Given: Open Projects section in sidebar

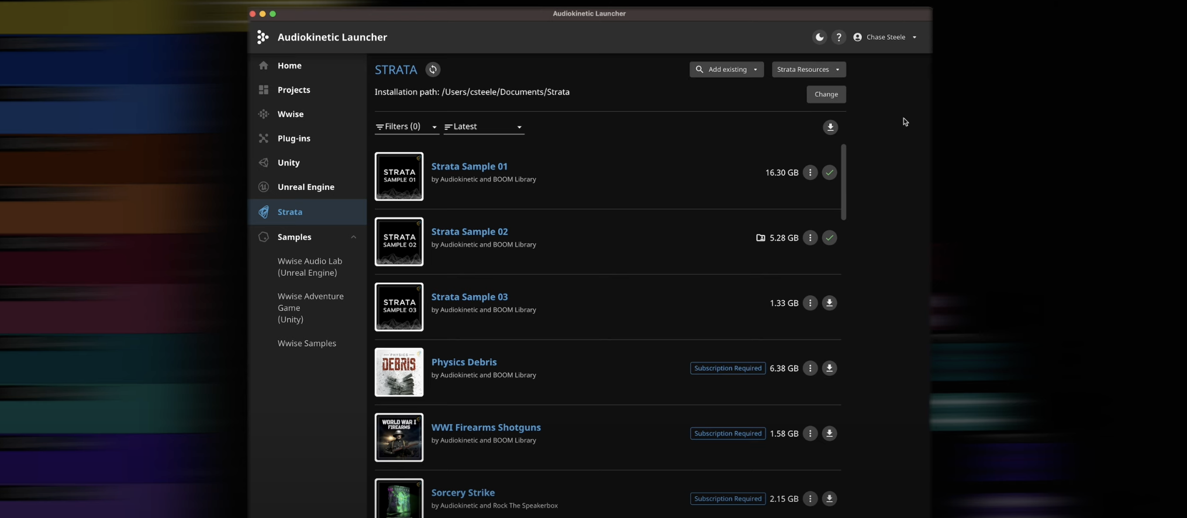Looking at the screenshot, I should click(x=307, y=89).
